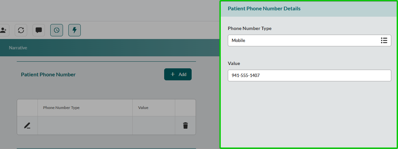Viewport: 398px width, 149px height.
Task: Click the refresh arrows icon
Action: [21, 30]
